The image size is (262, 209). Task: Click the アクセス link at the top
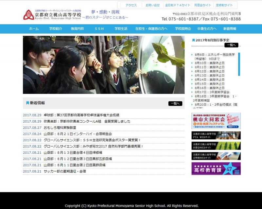pos(131,5)
